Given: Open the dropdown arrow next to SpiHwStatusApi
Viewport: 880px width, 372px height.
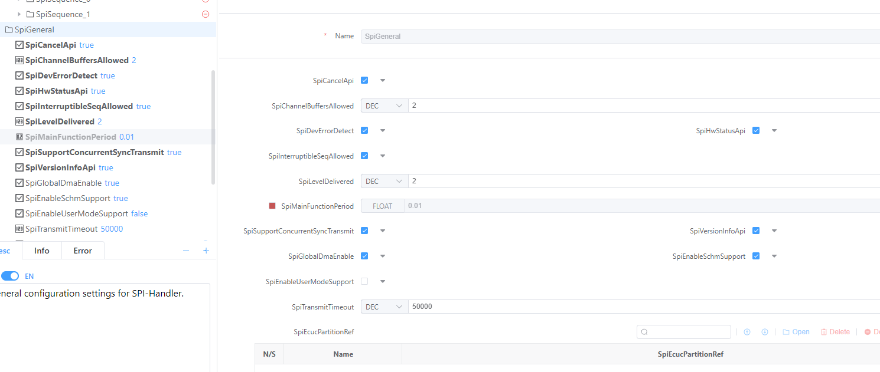Looking at the screenshot, I should click(x=774, y=131).
